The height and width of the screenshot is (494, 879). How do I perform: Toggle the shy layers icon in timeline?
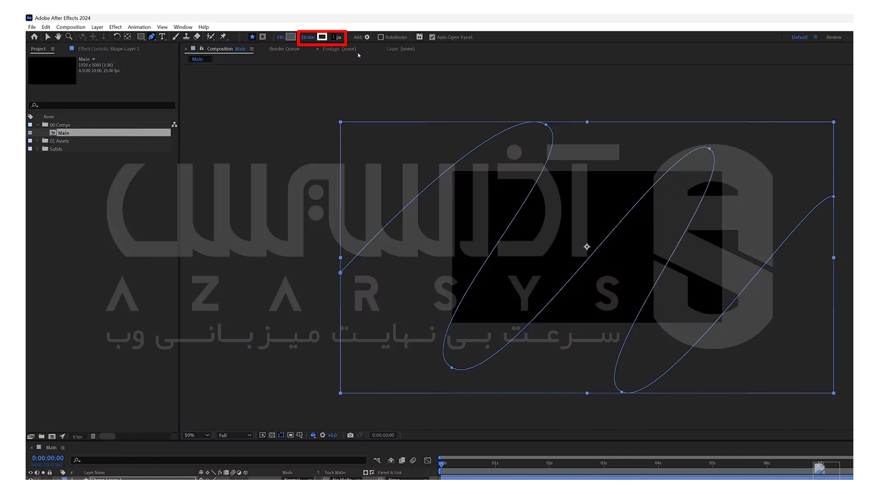click(x=391, y=460)
